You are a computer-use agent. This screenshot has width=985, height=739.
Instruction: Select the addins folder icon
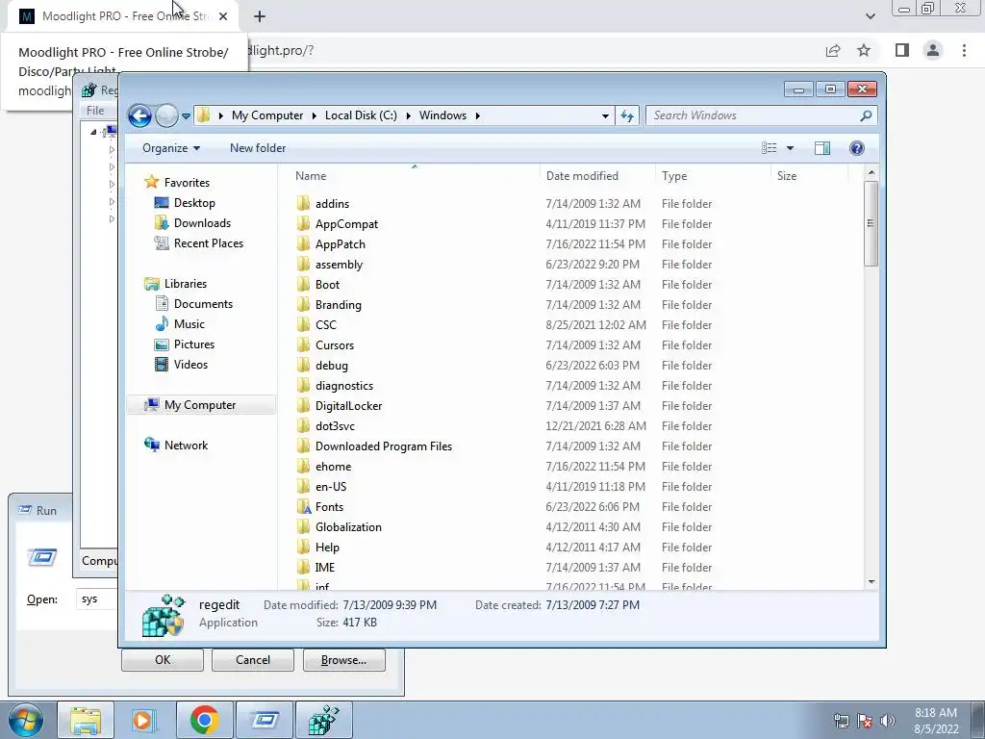click(303, 203)
